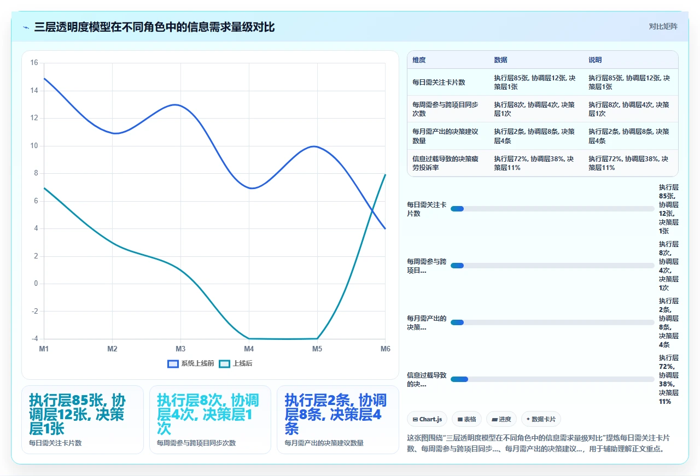The width and height of the screenshot is (700, 476).
Task: Click the M4 axis label
Action: (249, 349)
